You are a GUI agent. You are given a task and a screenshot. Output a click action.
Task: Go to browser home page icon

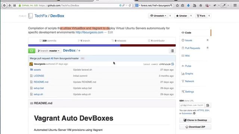click(x=201, y=6)
